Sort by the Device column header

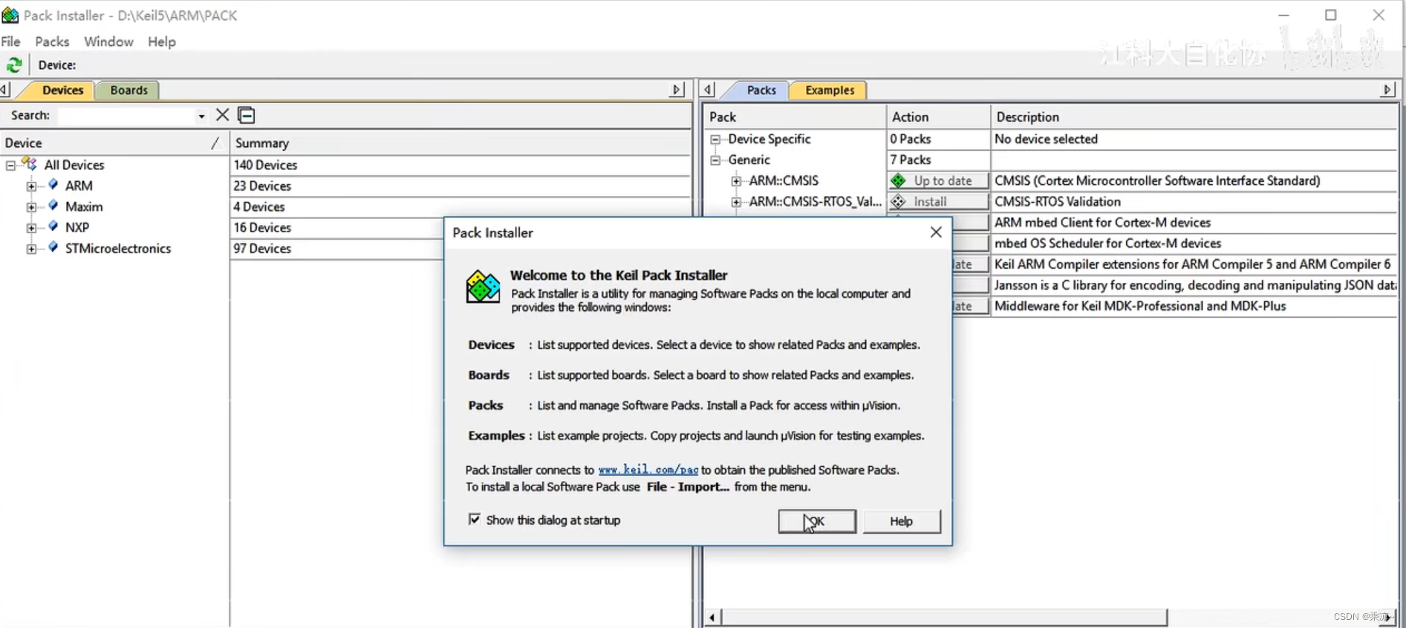pos(114,143)
